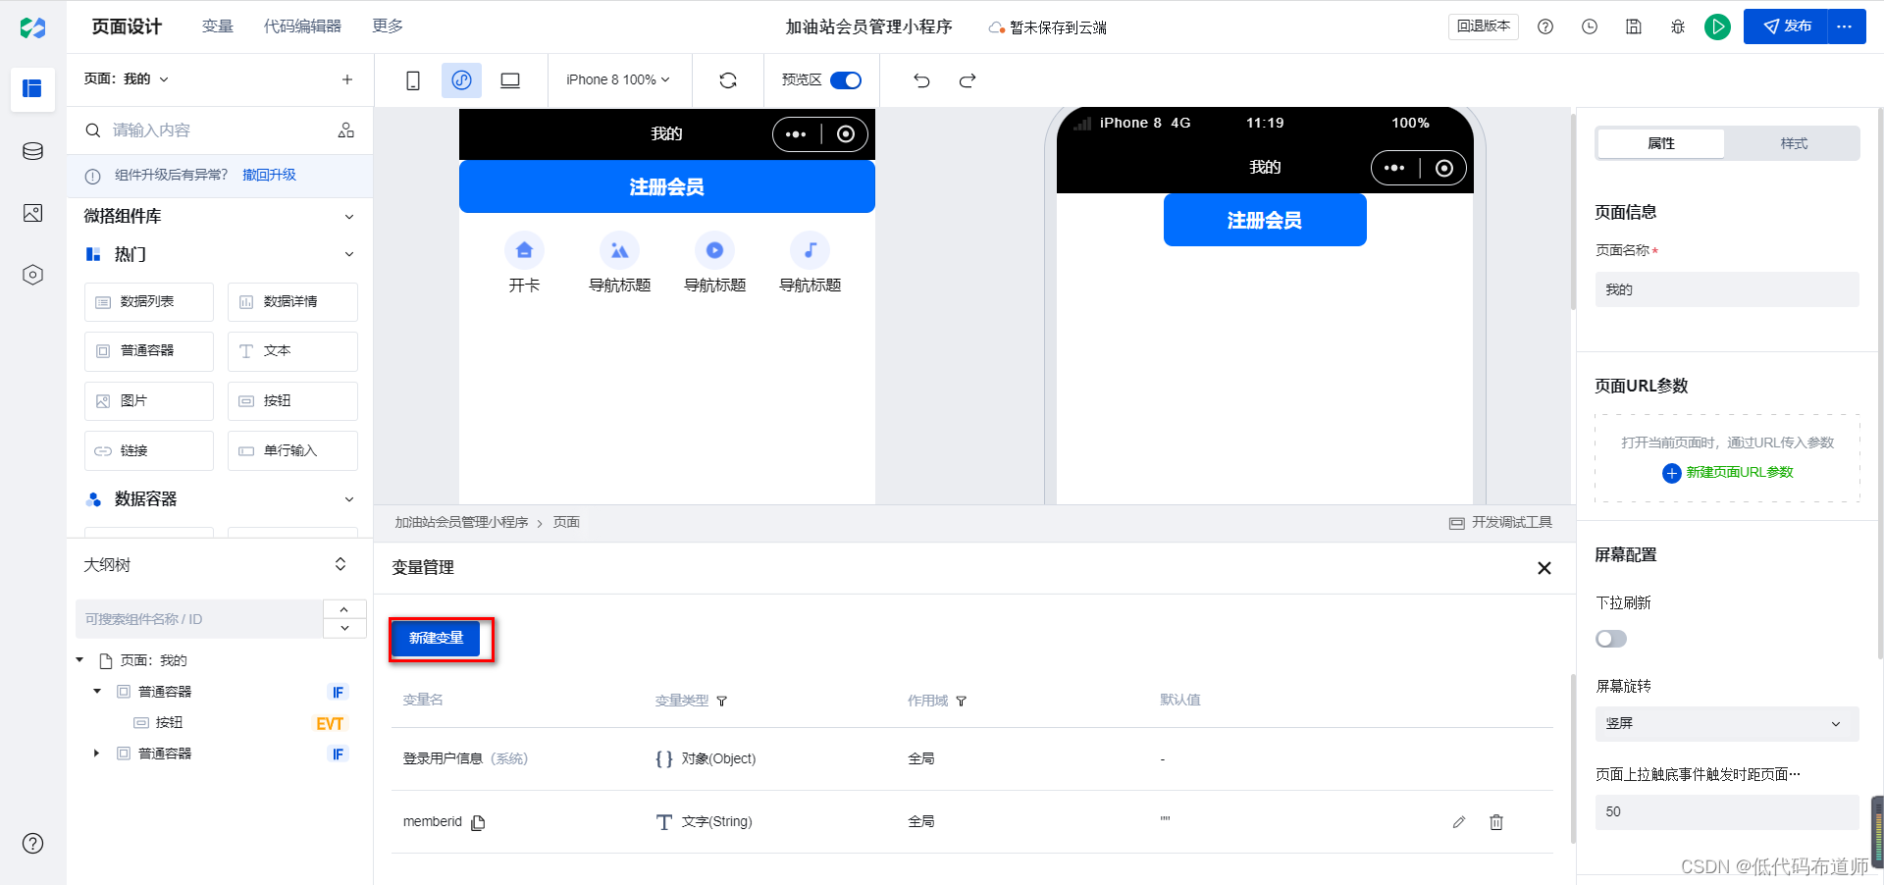Screen dimensions: 1884x885
Task: Open top bar help question icon
Action: 1545,26
